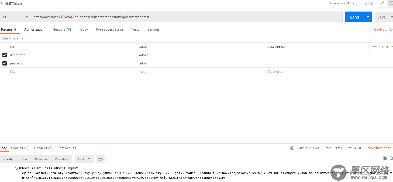Click the username key cell
Image resolution: width=393 pixels, height=182 pixels.
tap(73, 55)
